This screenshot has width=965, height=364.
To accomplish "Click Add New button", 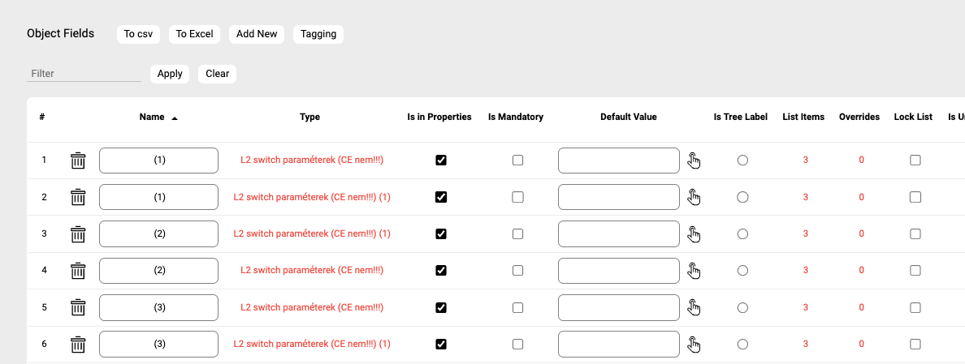I will coord(257,34).
